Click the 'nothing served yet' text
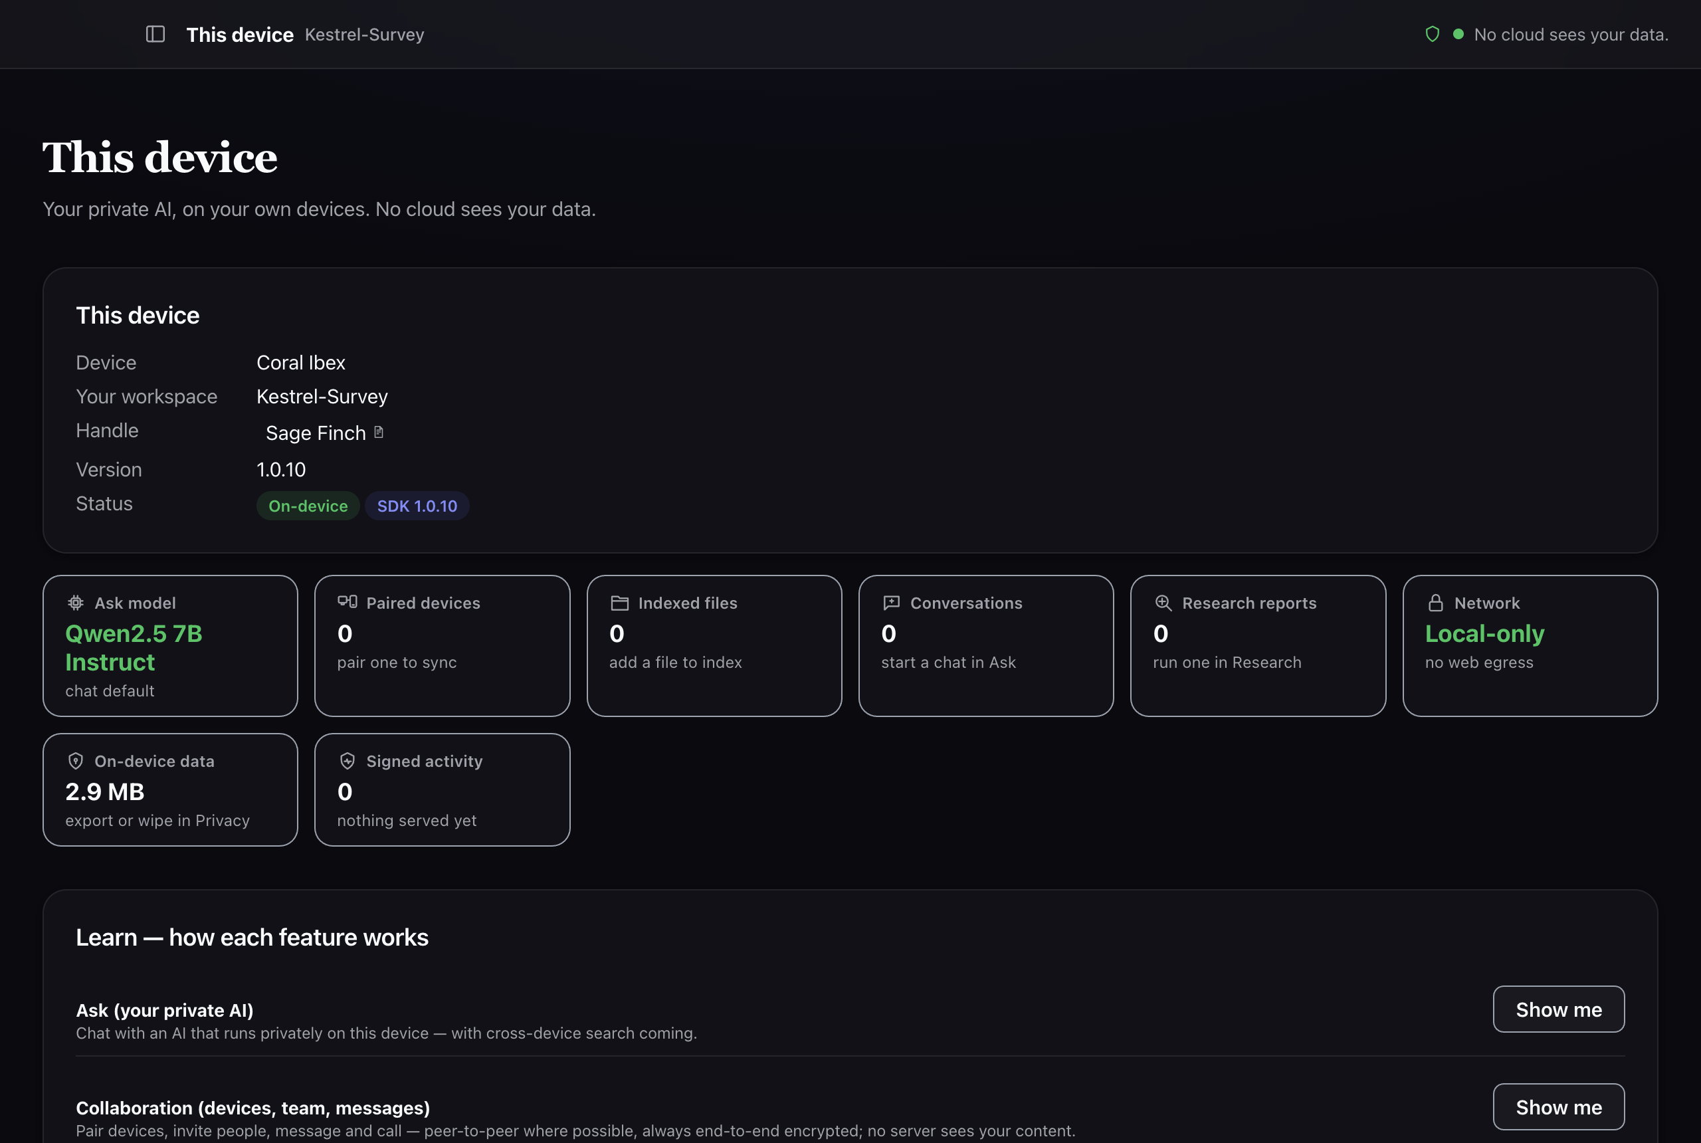Viewport: 1701px width, 1143px height. tap(407, 821)
